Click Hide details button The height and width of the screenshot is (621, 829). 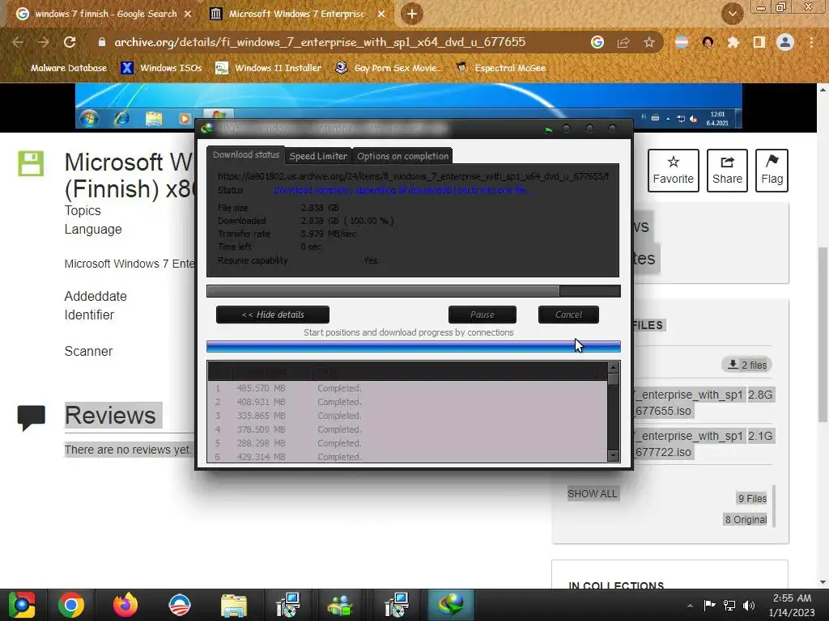[x=273, y=315]
